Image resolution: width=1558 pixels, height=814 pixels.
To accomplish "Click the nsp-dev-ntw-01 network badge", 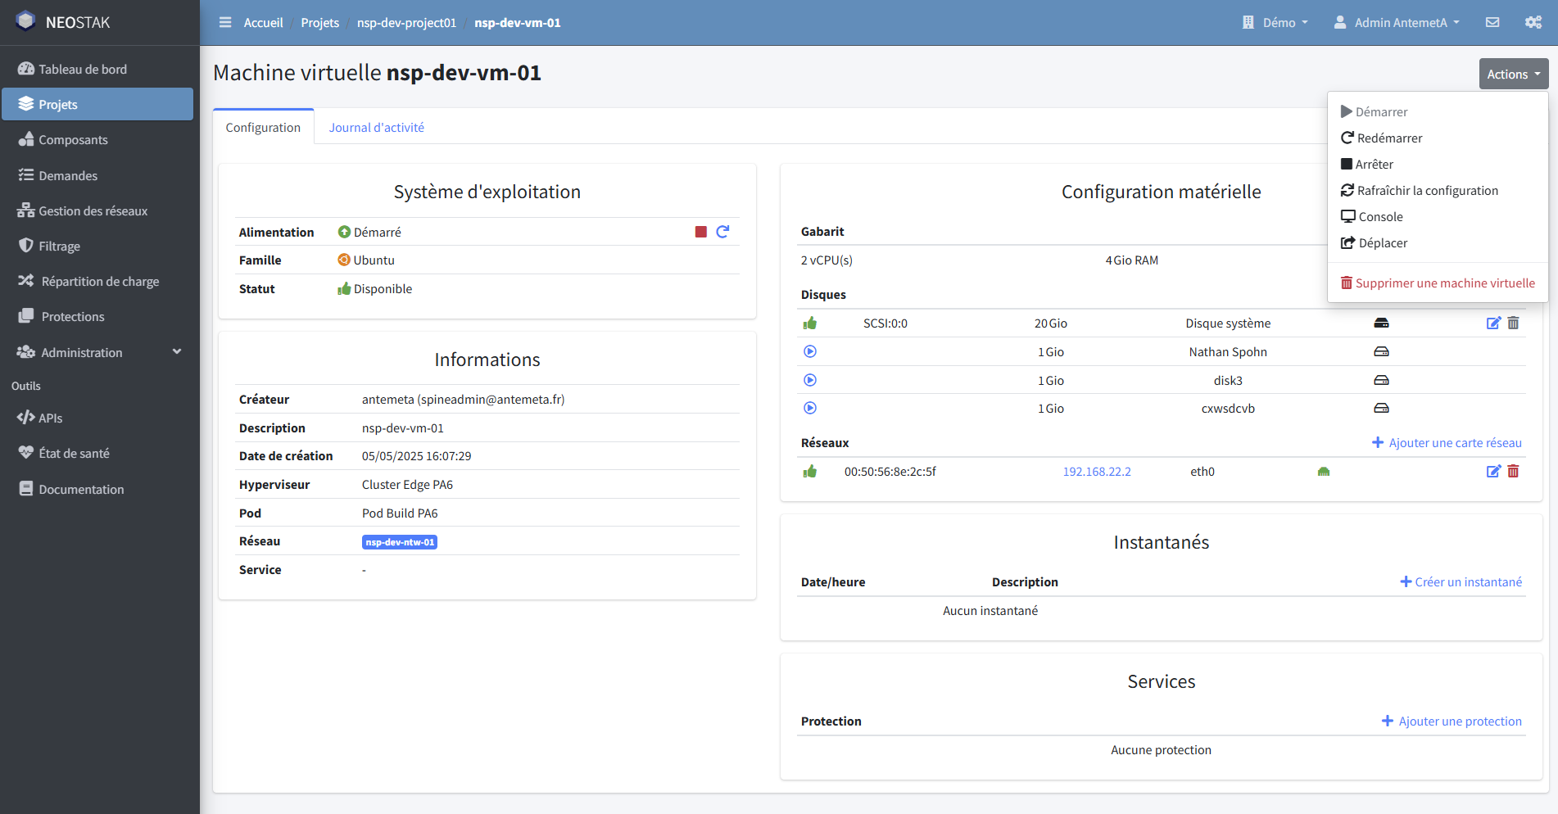I will (x=400, y=542).
